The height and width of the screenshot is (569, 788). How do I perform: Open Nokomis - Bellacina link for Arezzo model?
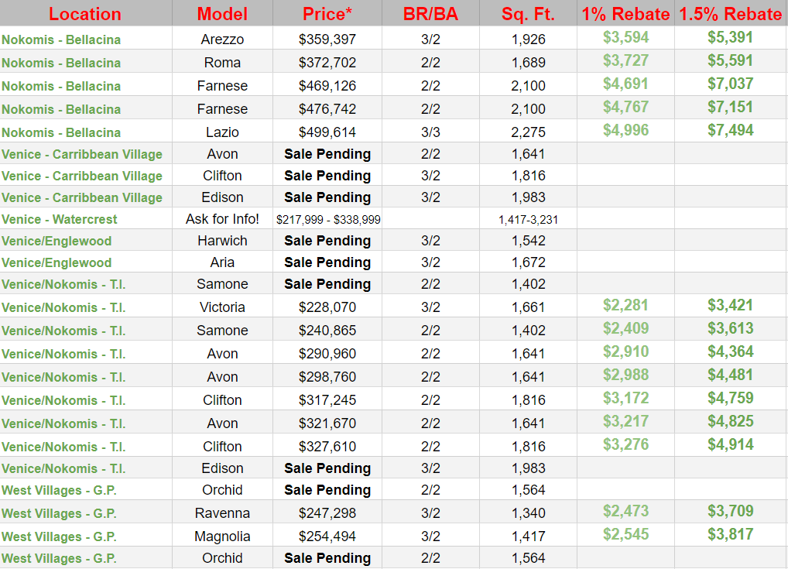61,39
